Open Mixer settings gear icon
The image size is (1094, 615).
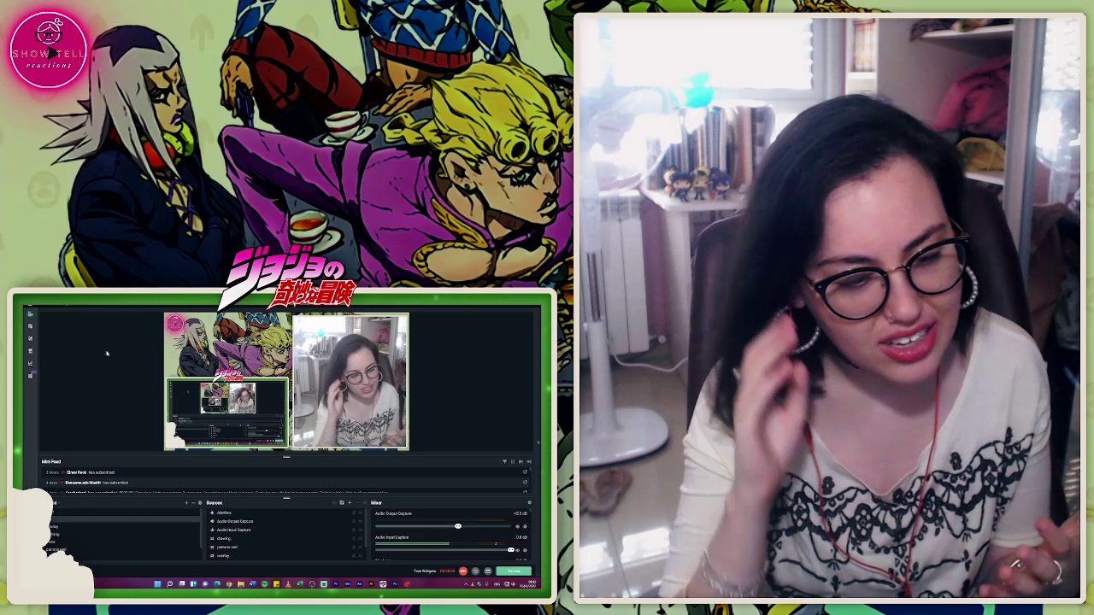pyautogui.click(x=529, y=502)
